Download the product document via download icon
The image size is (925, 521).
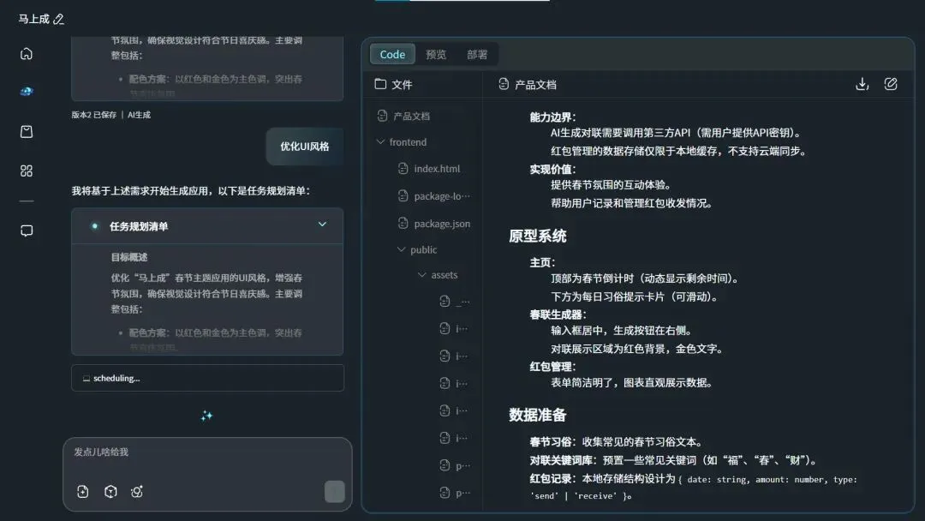click(862, 84)
